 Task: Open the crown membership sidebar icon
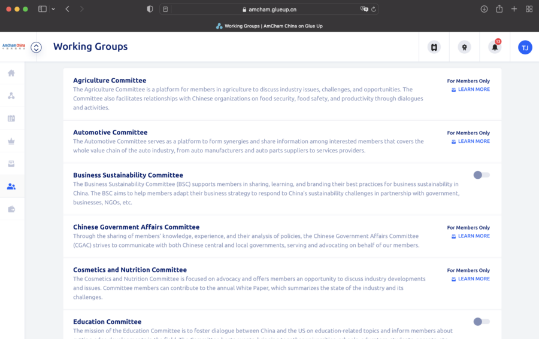coord(11,141)
